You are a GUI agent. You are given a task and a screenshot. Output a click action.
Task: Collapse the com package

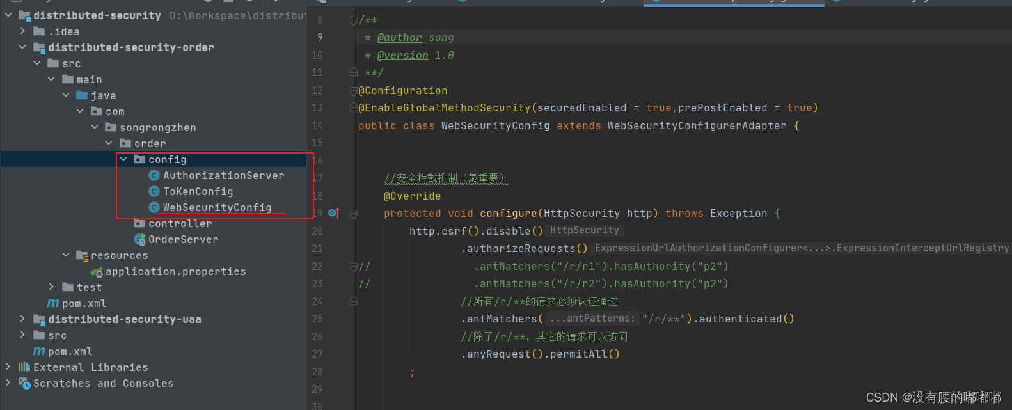pos(81,111)
